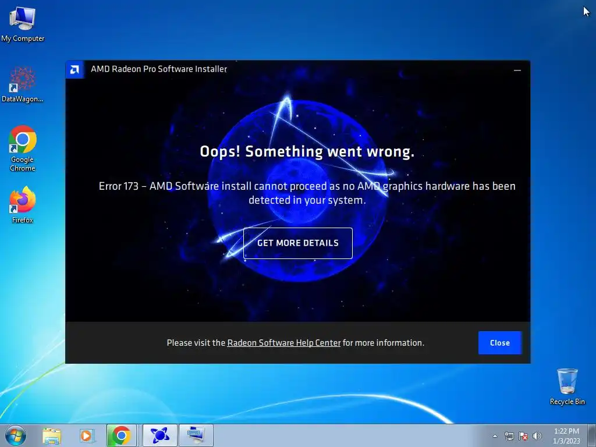Click the AMD logo in the title bar

75,70
